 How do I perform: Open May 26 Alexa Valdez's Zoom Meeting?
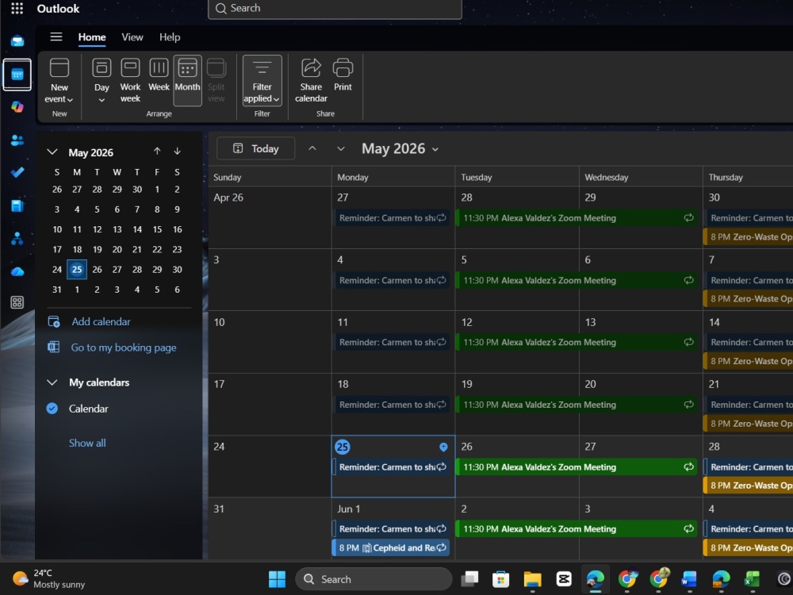tap(577, 467)
